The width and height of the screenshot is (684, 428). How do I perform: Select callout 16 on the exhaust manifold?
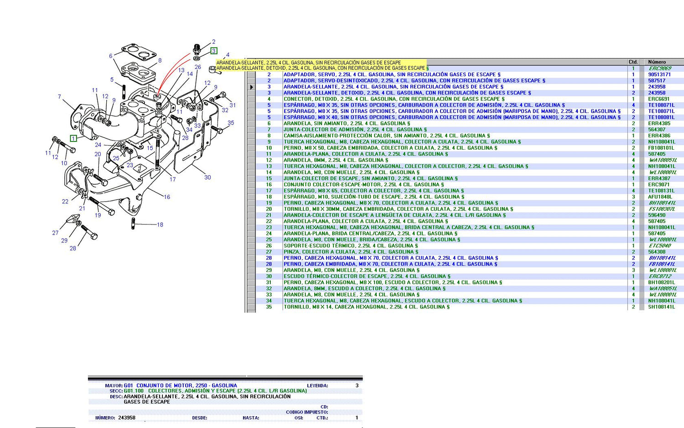pyautogui.click(x=167, y=197)
